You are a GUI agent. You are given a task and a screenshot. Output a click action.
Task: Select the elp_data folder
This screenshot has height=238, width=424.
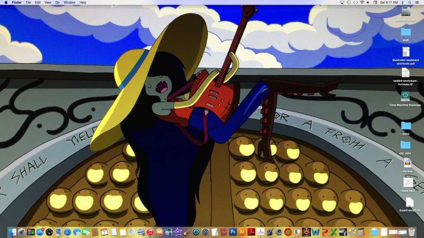click(405, 145)
